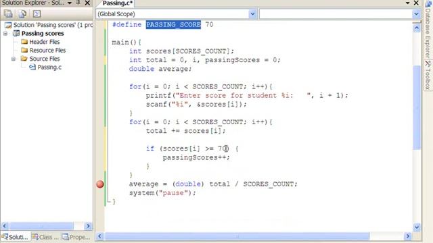Click the 'if (scores[i] >= 70)' condition

(x=188, y=148)
